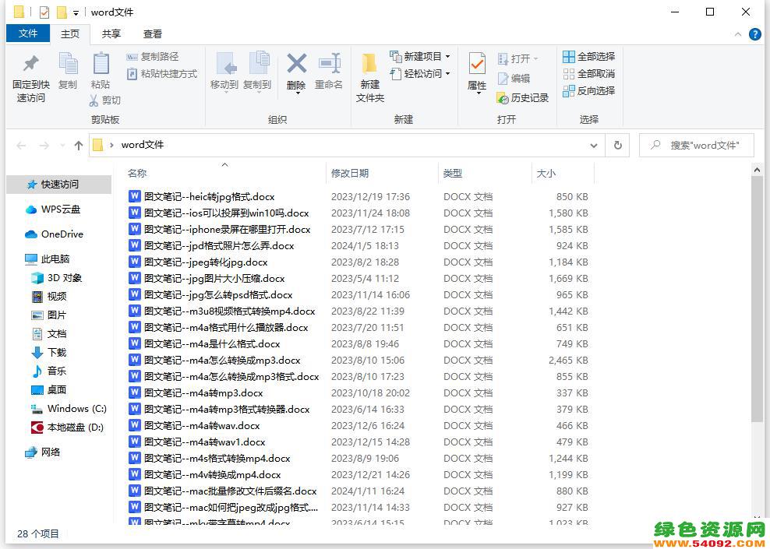
Task: Select file 图文笔记--mac批量修改文件后缀名.docx
Action: [222, 491]
